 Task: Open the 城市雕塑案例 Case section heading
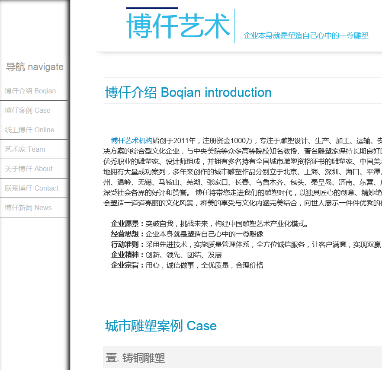(160, 326)
